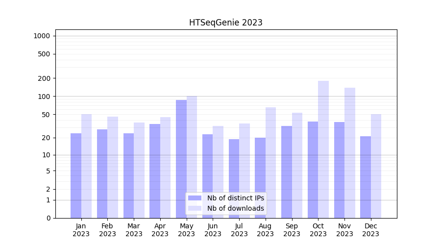The image size is (441, 245).
Task: Click the 1000 y-axis tick label
Action: click(x=42, y=36)
